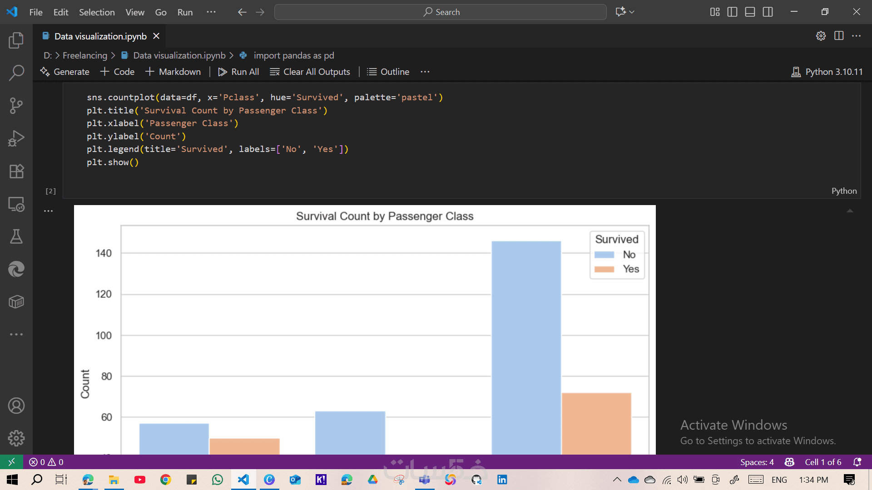872x490 pixels.
Task: Click Clear All Outputs
Action: [x=310, y=72]
